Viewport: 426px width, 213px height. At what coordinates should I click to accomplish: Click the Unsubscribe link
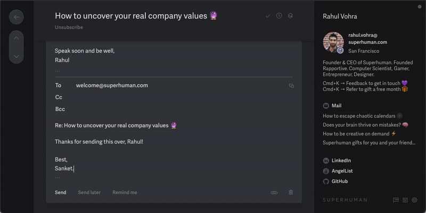pos(69,27)
